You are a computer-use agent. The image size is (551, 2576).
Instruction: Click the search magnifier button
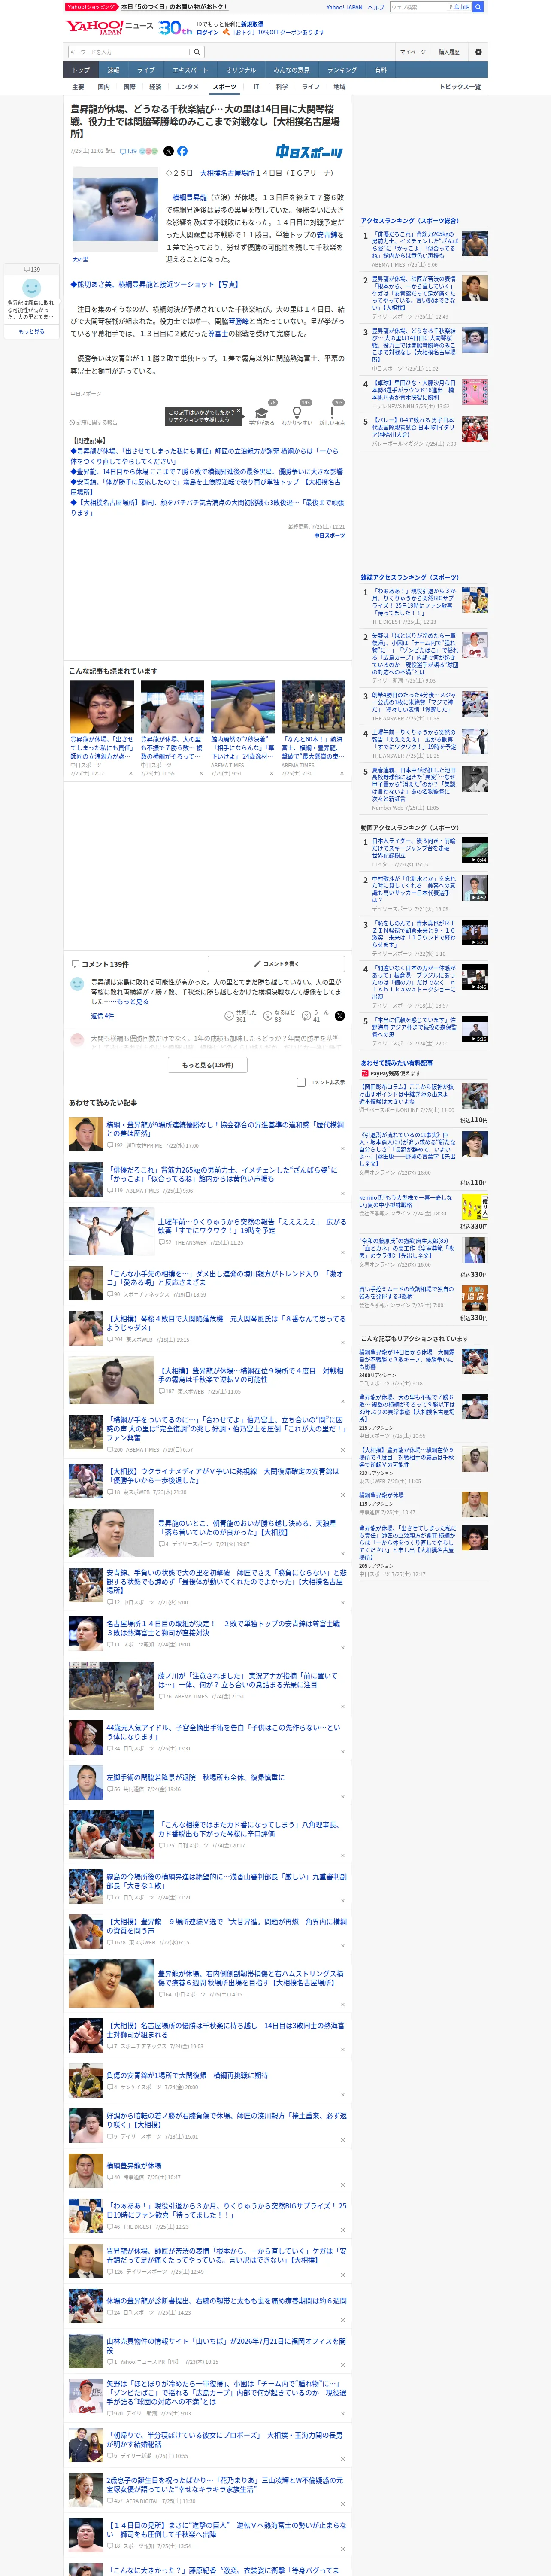click(198, 52)
